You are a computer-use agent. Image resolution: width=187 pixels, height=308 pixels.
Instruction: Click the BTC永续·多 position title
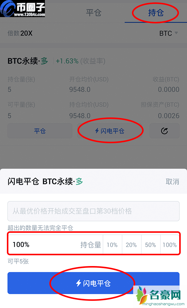tap(28, 61)
